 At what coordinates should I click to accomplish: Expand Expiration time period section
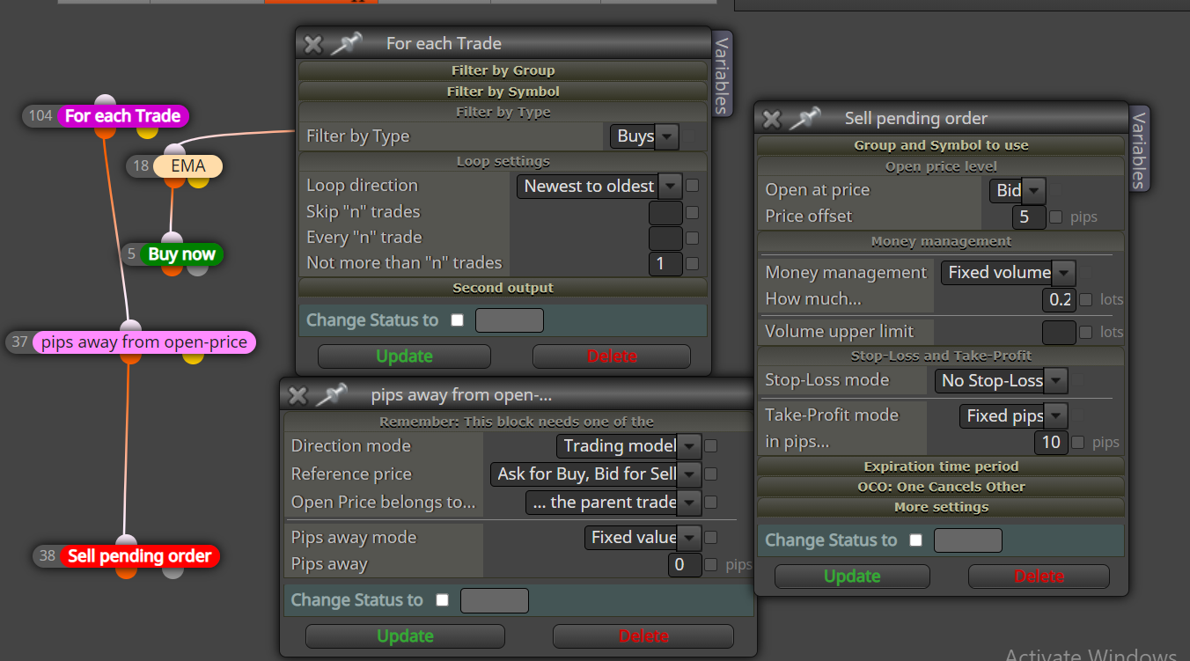coord(941,466)
